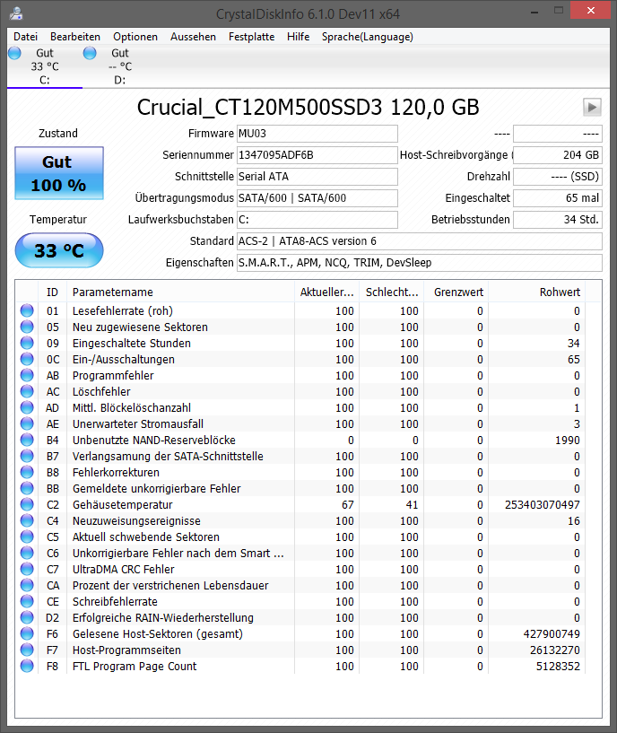Click status icon for Neuzuweisungsereignisse
The image size is (617, 733).
pos(27,520)
